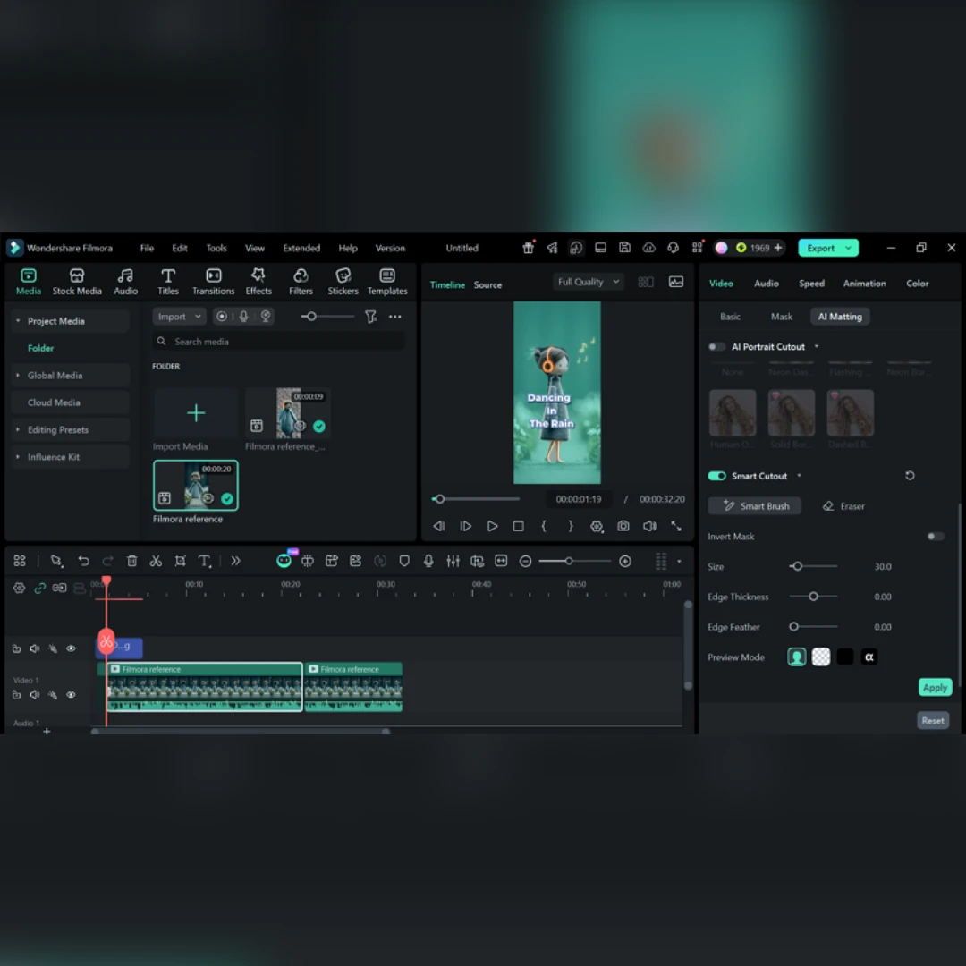Enable the AI Portrait Cutout toggle

tap(716, 347)
